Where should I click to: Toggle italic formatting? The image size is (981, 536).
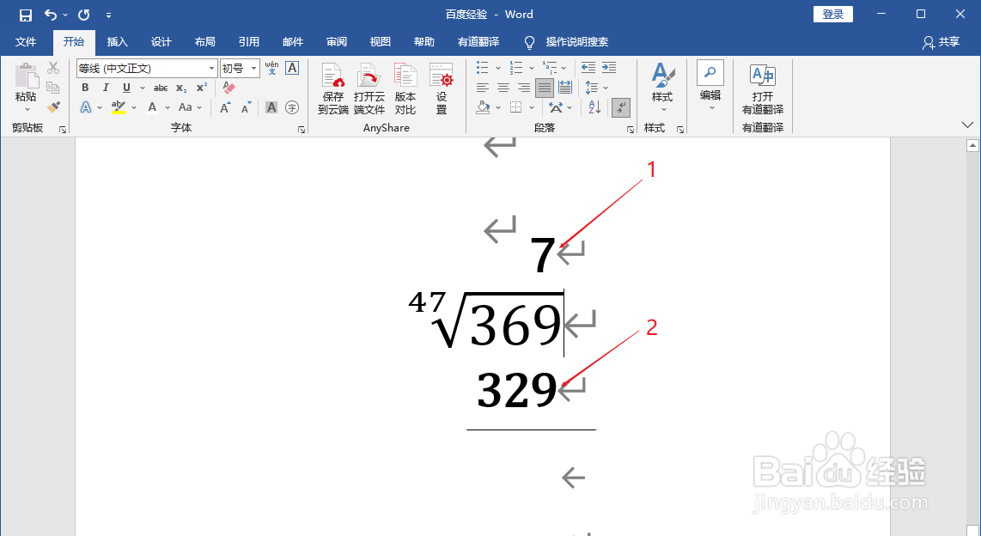107,88
